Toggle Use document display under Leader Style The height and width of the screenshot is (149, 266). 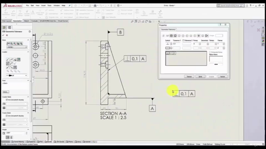[7, 100]
